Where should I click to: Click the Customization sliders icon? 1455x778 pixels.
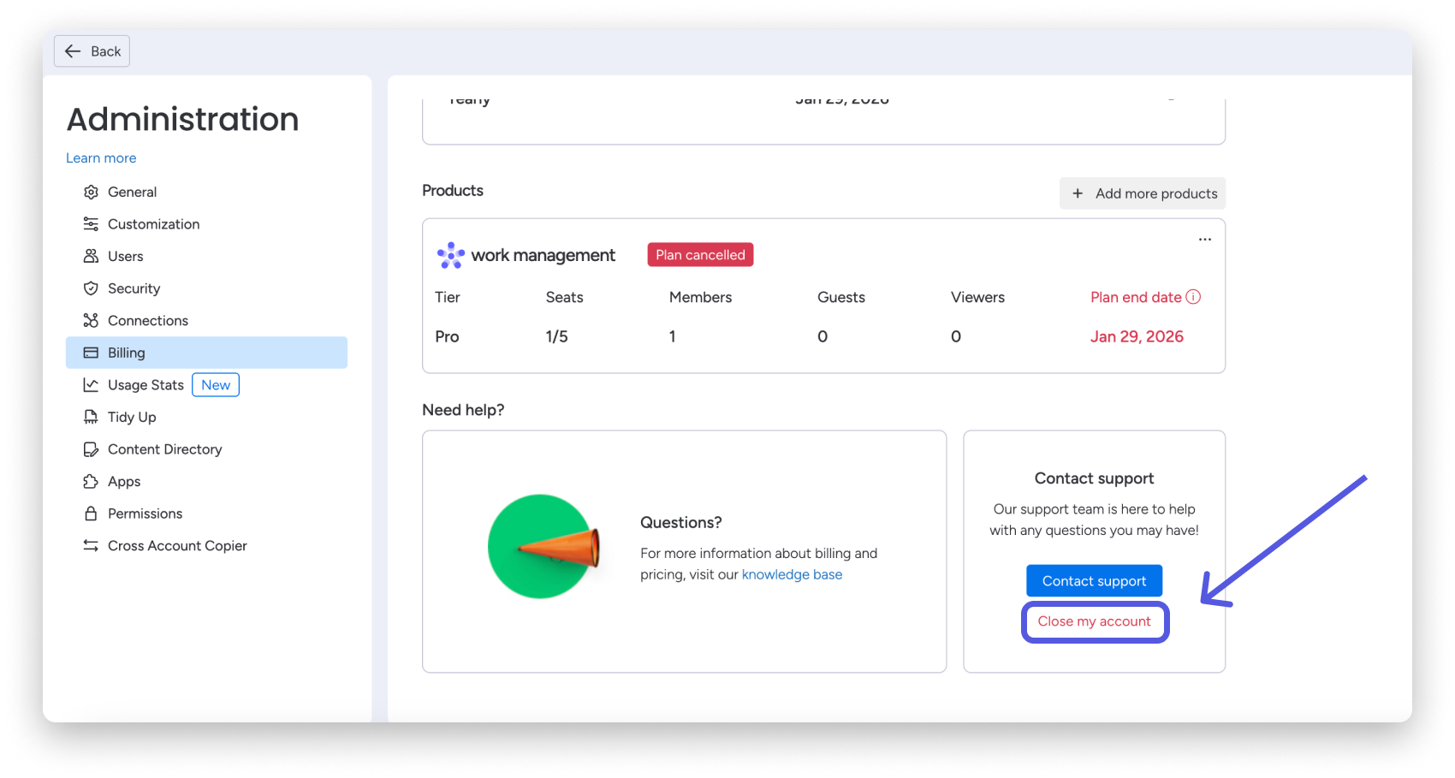tap(91, 224)
